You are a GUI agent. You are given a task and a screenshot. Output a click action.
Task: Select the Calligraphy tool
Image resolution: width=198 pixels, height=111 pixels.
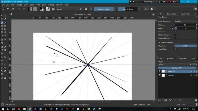[5, 19]
